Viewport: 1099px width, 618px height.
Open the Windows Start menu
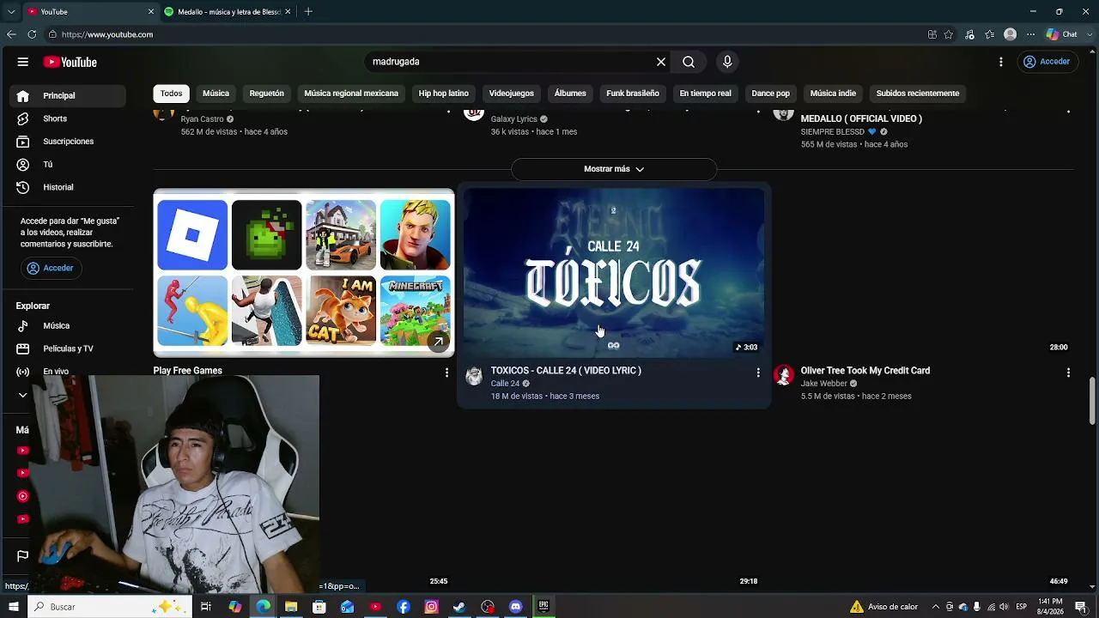tap(14, 607)
